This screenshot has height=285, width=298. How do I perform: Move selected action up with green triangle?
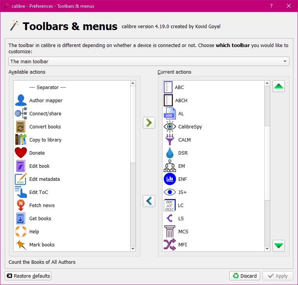pos(279,86)
